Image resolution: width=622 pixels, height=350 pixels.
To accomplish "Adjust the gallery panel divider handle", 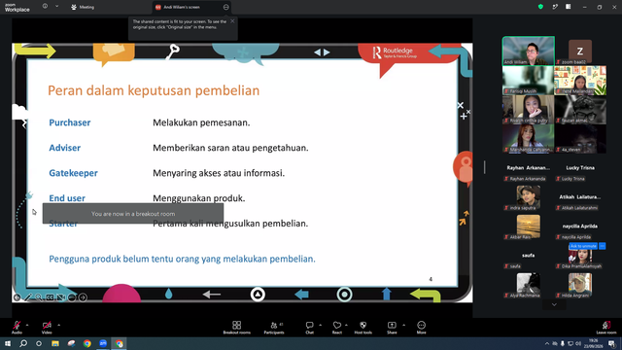I will pyautogui.click(x=484, y=167).
